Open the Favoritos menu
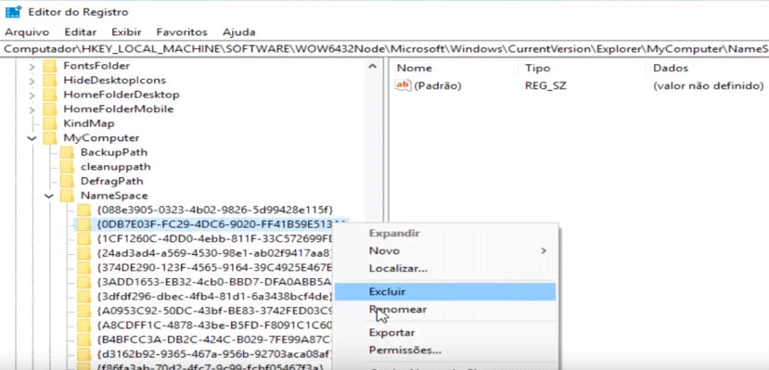 182,32
